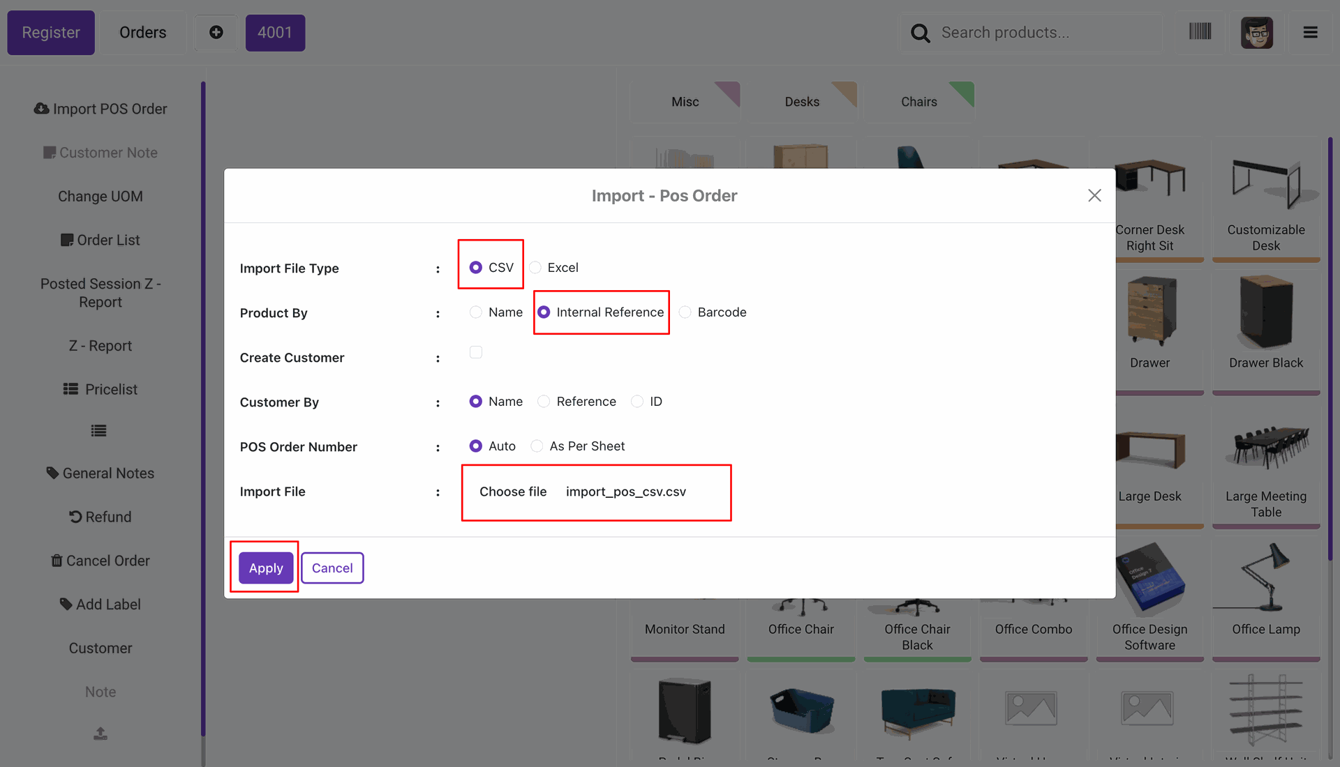This screenshot has height=767, width=1340.
Task: Select Customer By Name radio
Action: coord(476,402)
